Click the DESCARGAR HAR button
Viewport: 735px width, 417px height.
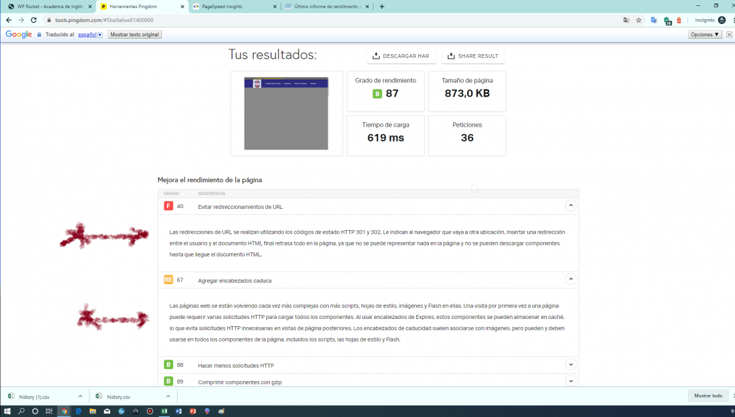[x=401, y=56]
